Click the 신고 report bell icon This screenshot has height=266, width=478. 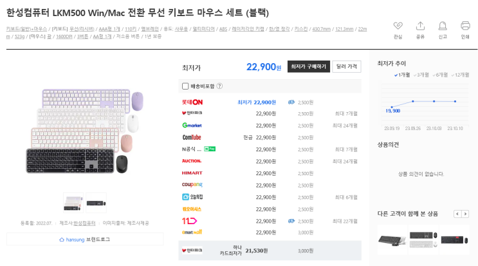(x=443, y=26)
